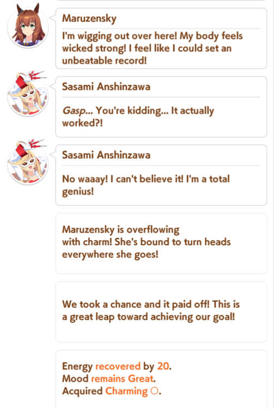Tap the word genius! in Sasami's message

coord(78,192)
